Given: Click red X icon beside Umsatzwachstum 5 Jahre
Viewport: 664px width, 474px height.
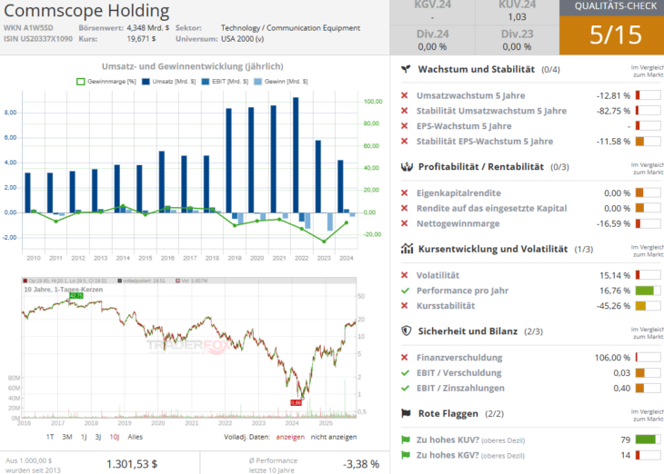Looking at the screenshot, I should tap(405, 95).
